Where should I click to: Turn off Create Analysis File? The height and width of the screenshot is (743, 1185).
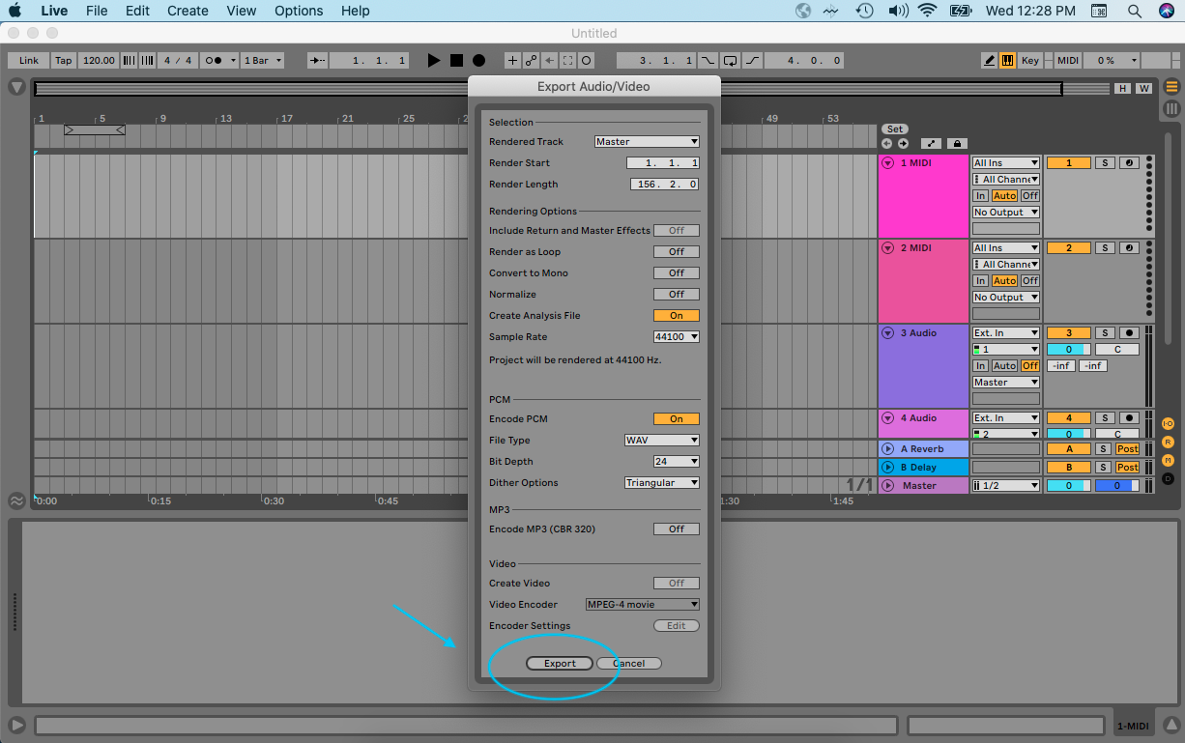pos(676,316)
